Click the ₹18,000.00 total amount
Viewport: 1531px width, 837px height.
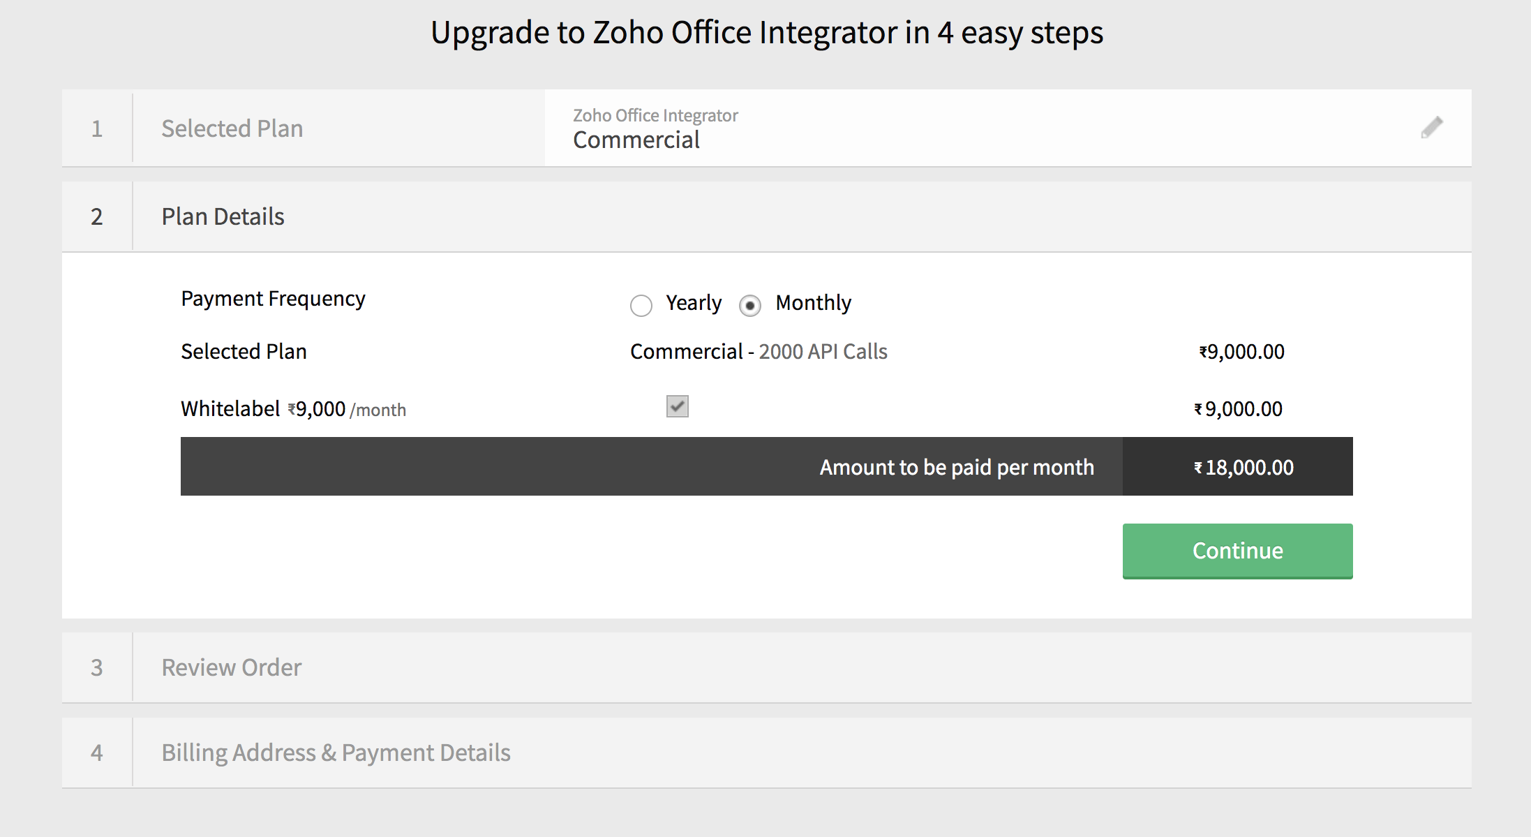tap(1244, 467)
